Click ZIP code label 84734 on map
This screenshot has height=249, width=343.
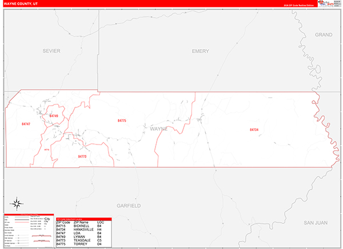(x=254, y=130)
